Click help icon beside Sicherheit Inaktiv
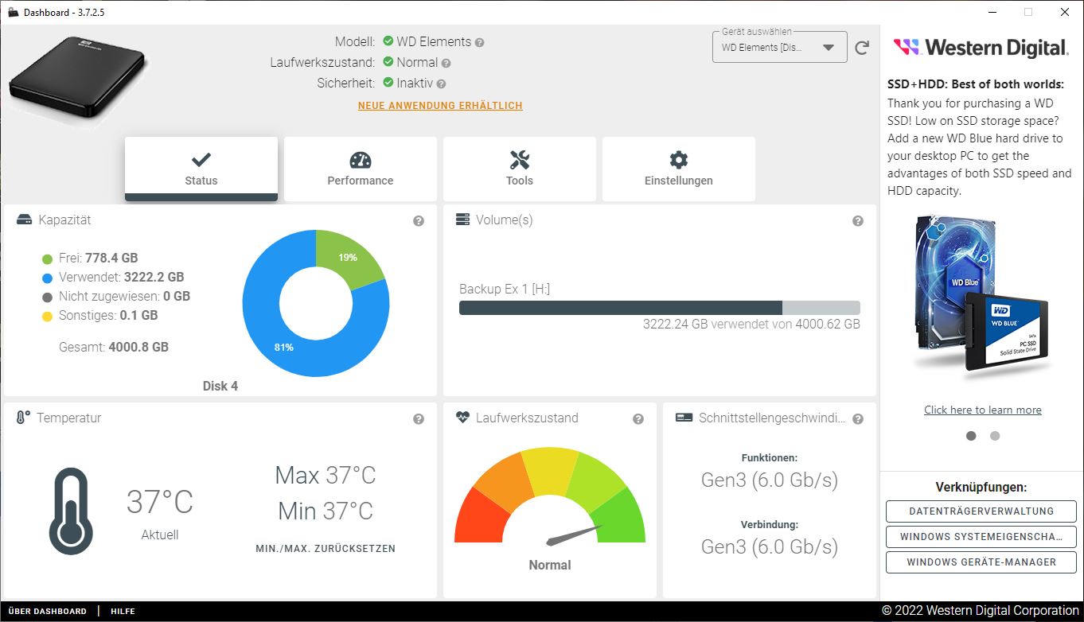This screenshot has height=622, width=1084. 441,84
